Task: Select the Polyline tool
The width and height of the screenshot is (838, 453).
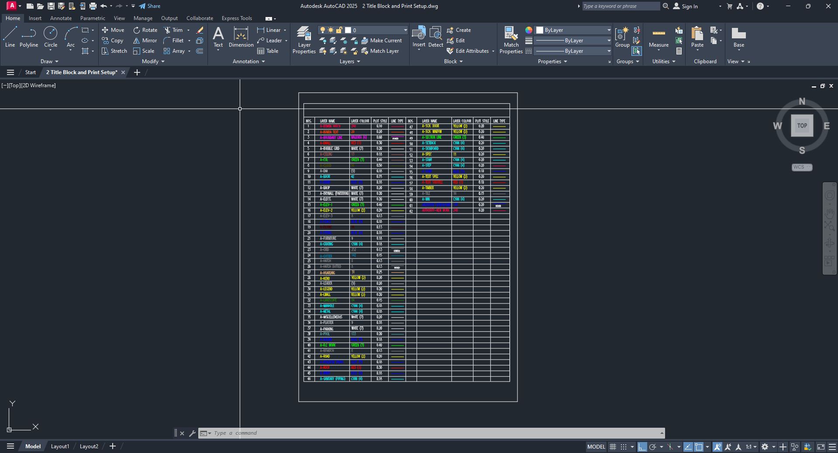Action: (29, 37)
